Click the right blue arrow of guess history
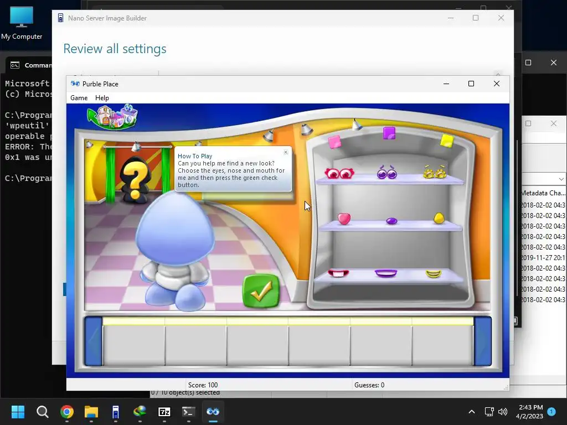Viewport: 567px width, 425px height. 482,341
